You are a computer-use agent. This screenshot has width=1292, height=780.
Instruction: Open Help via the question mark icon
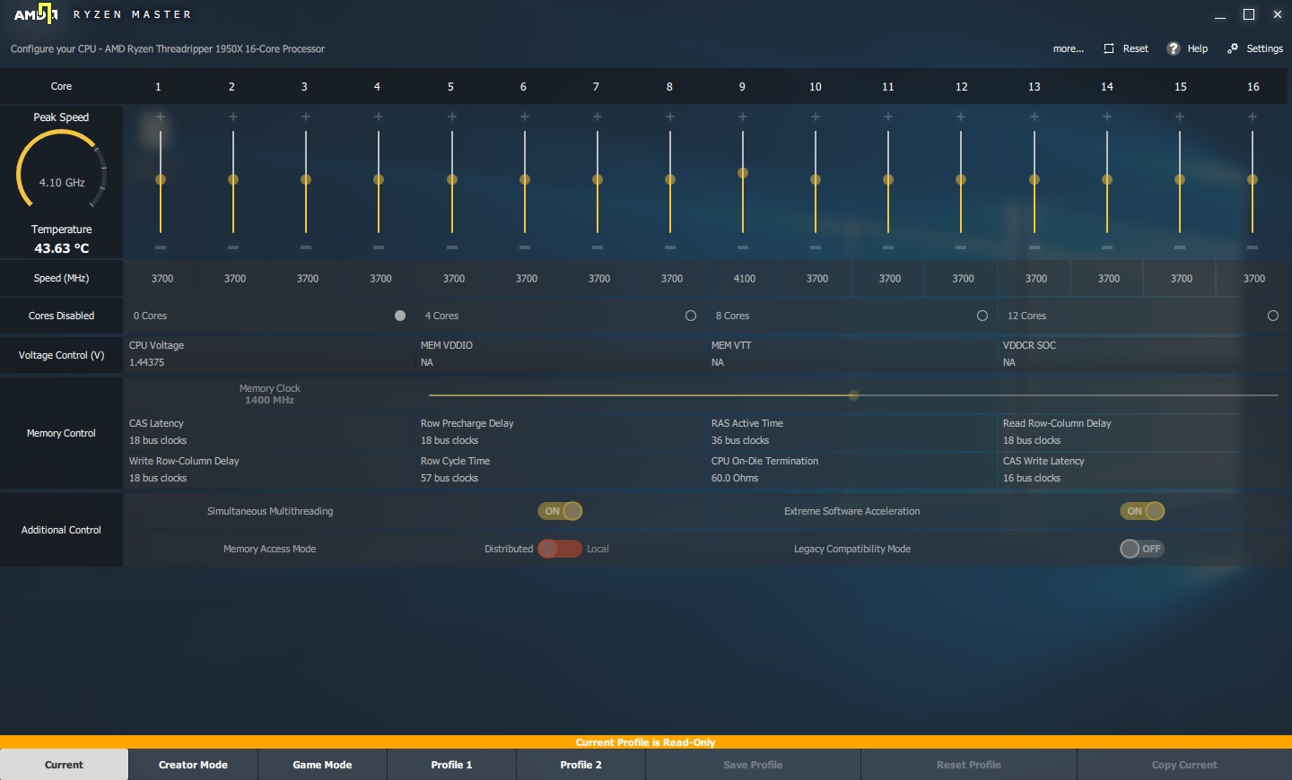coord(1174,48)
